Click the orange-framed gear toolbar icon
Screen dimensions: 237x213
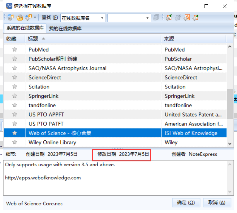[187, 18]
